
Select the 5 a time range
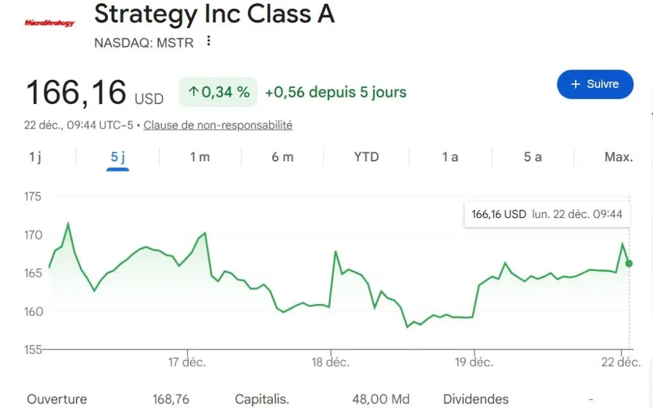pyautogui.click(x=532, y=157)
